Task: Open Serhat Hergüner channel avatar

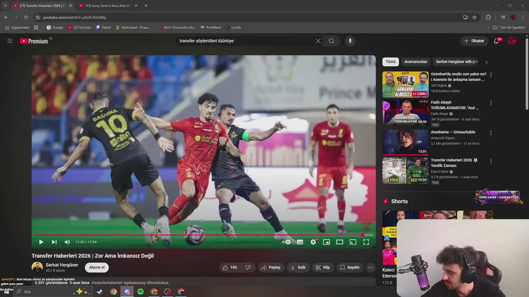Action: (37, 267)
